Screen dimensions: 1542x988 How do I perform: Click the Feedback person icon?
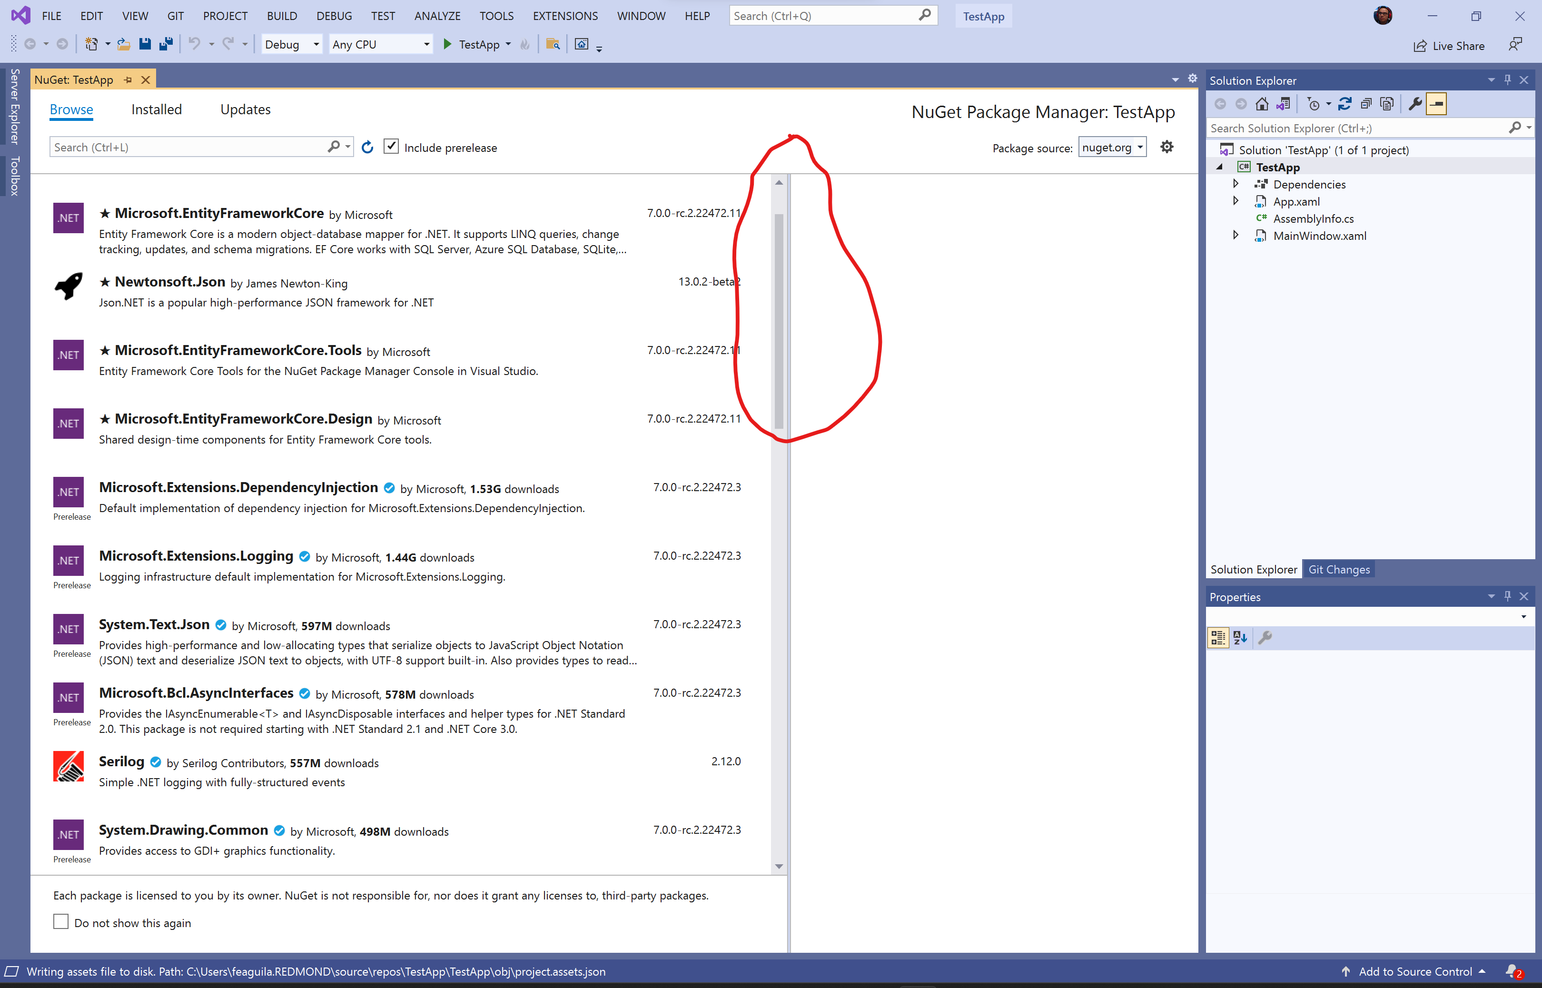[1515, 45]
